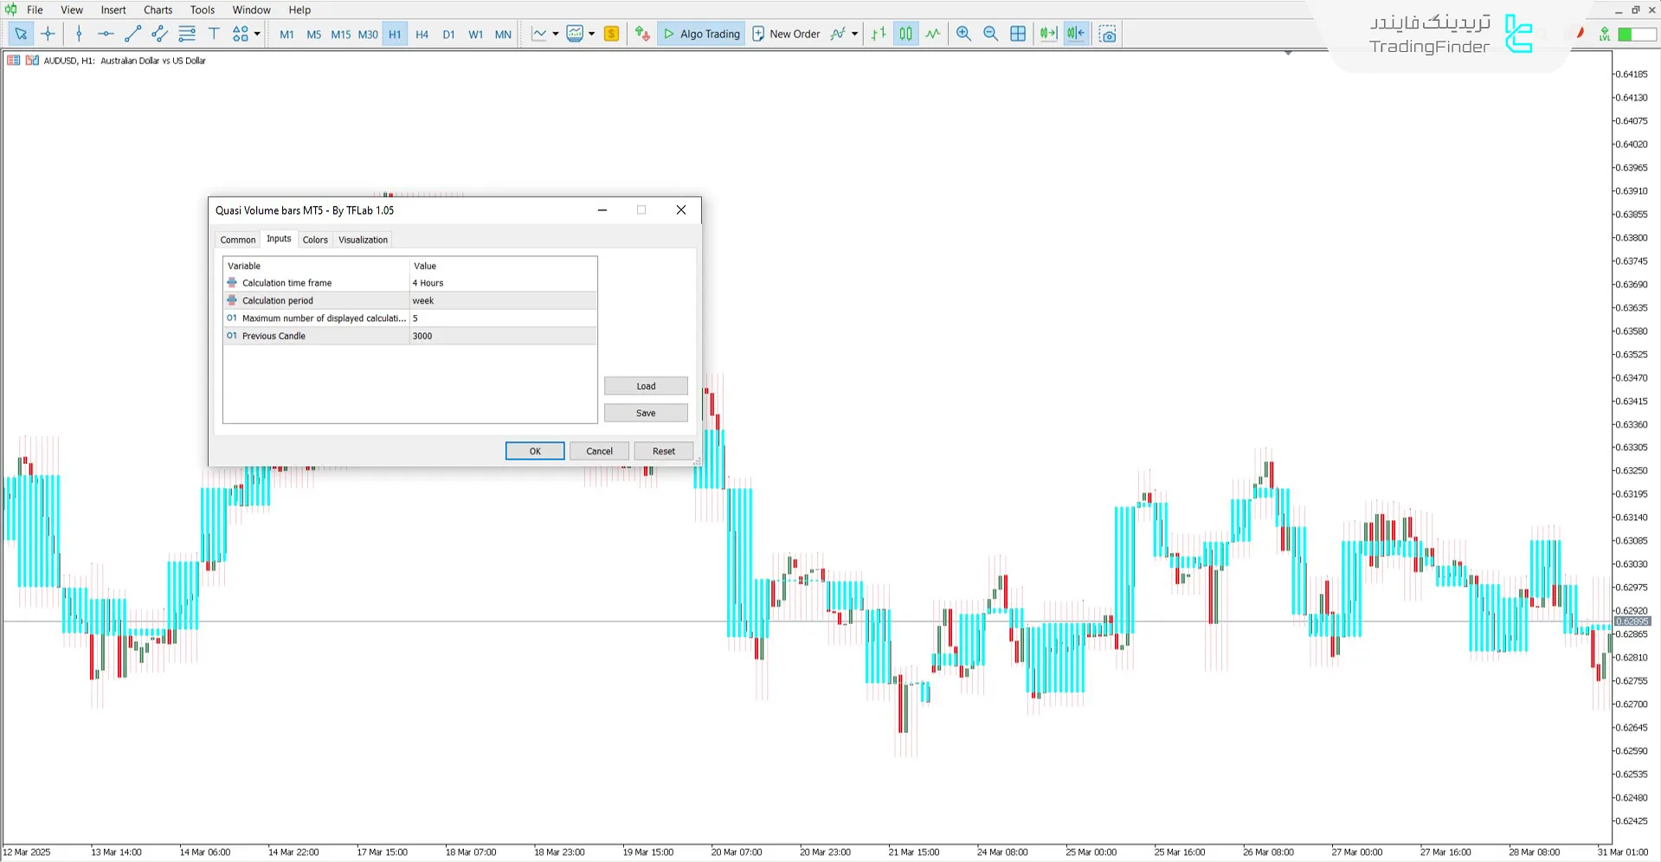This screenshot has height=862, width=1661.
Task: Expand the shapes objects dropdown arrow
Action: point(257,34)
